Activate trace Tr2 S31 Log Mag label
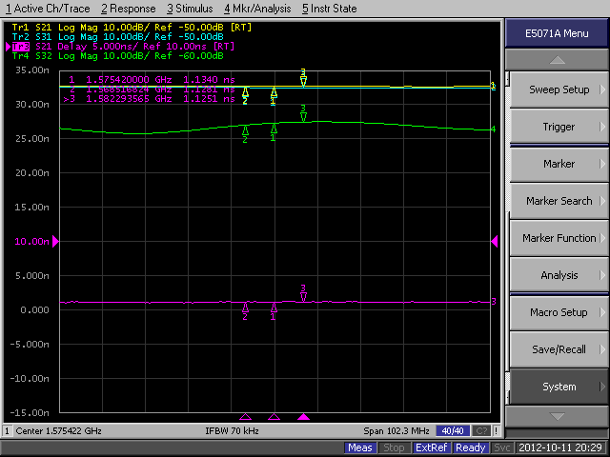Viewport: 610px width, 457px height. [76, 36]
